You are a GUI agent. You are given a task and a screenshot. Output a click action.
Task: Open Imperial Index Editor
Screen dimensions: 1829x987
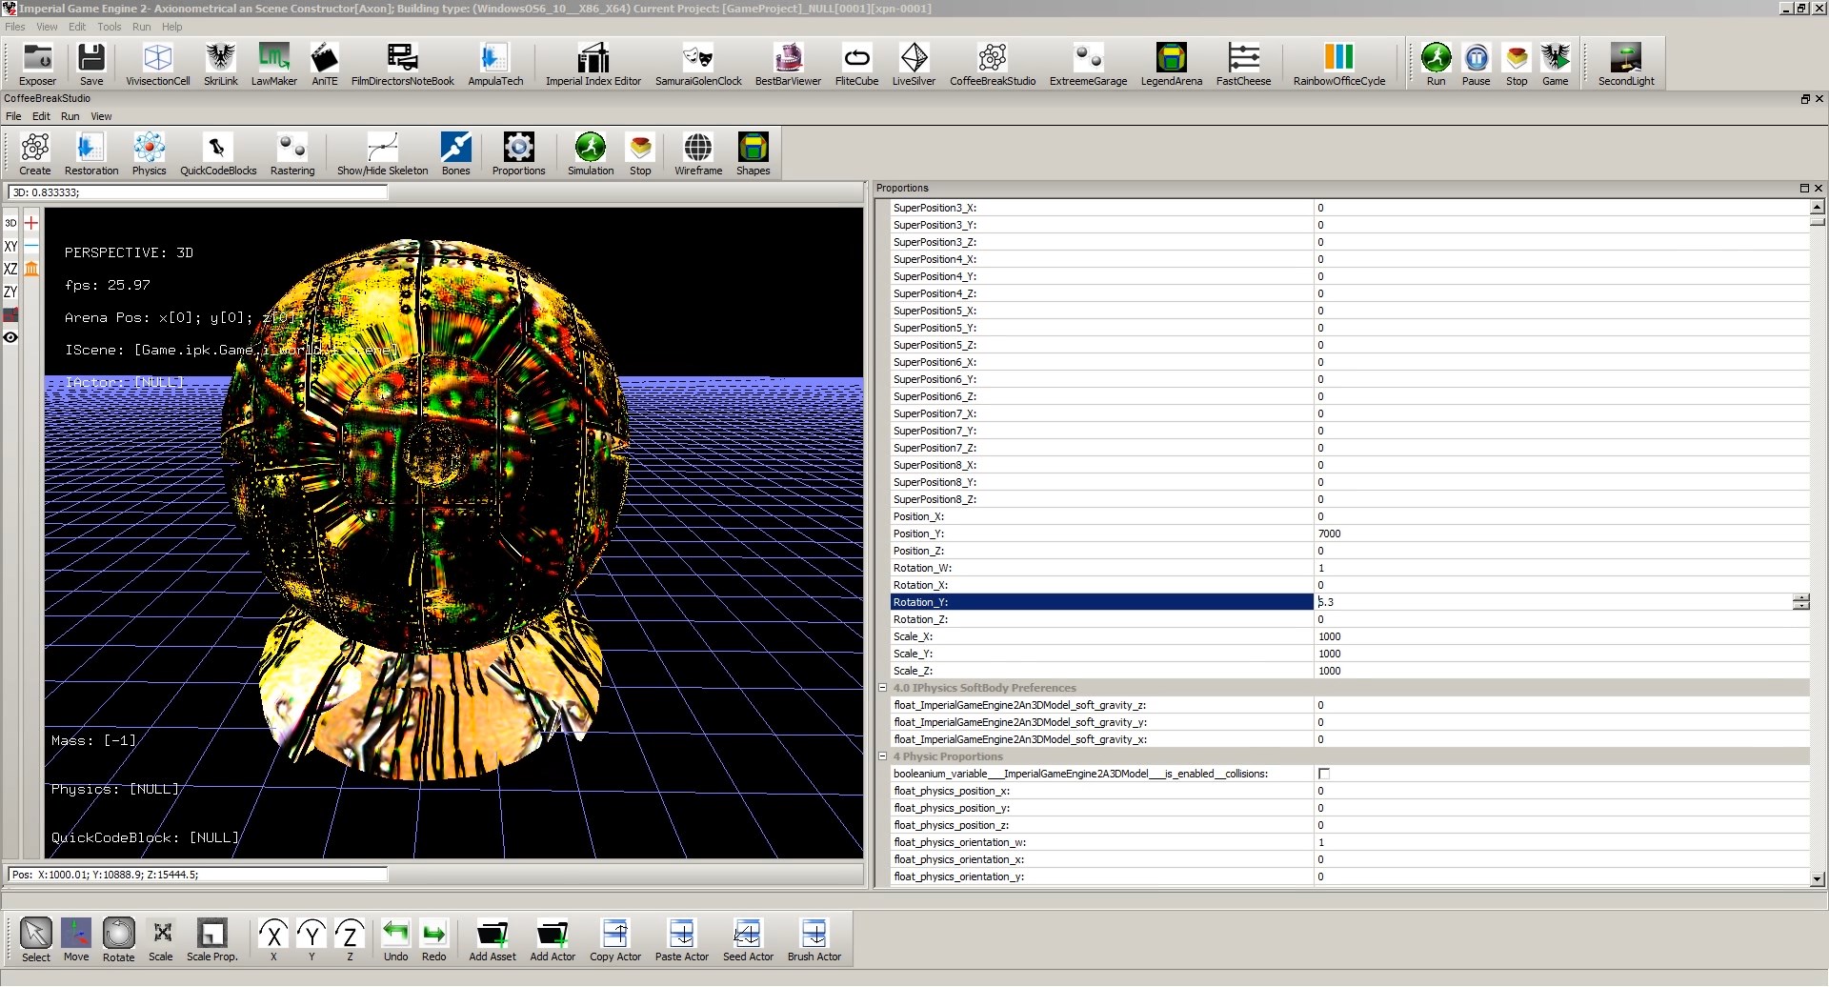point(593,64)
